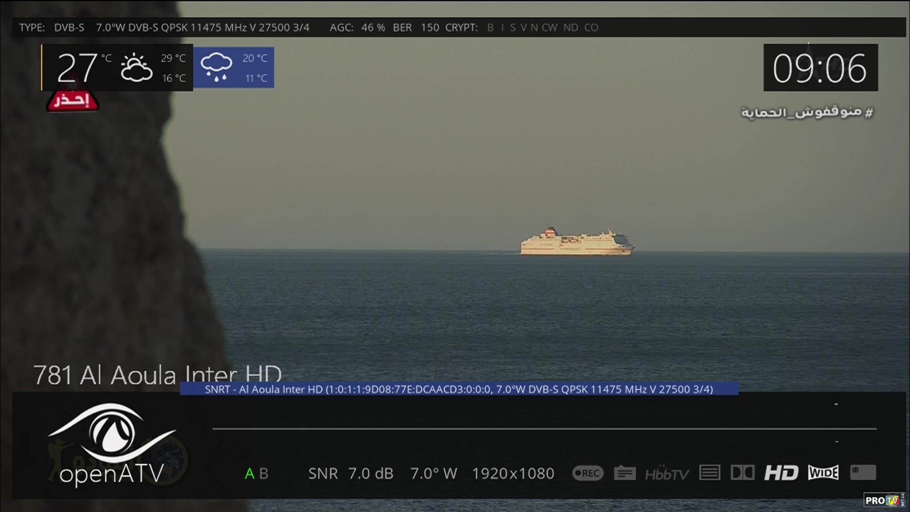Click the SNR 7.0 dB readout

pos(350,474)
